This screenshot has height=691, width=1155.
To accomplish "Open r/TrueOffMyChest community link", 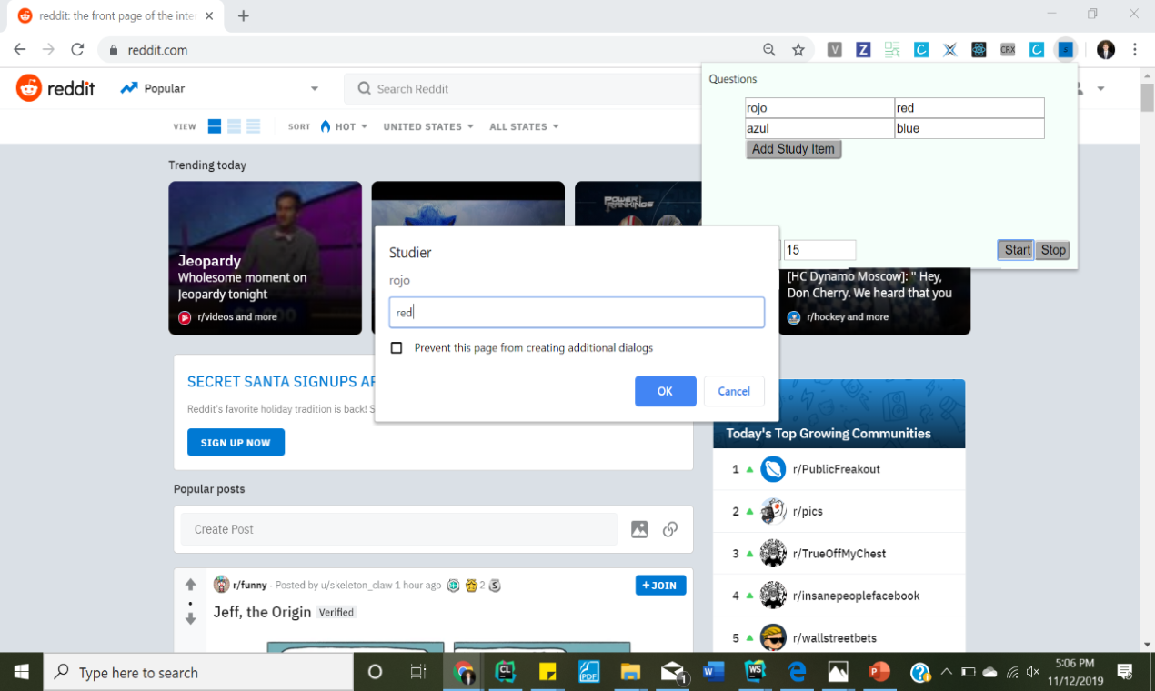I will (839, 553).
